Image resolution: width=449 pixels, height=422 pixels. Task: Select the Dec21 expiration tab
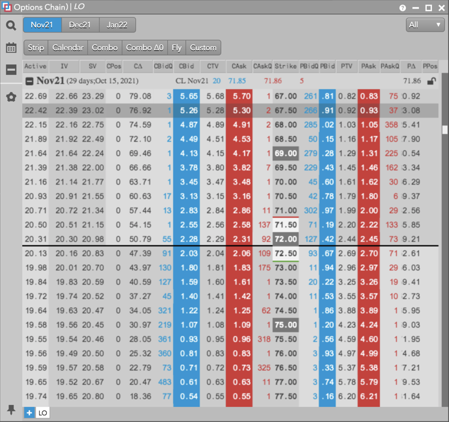[x=80, y=25]
